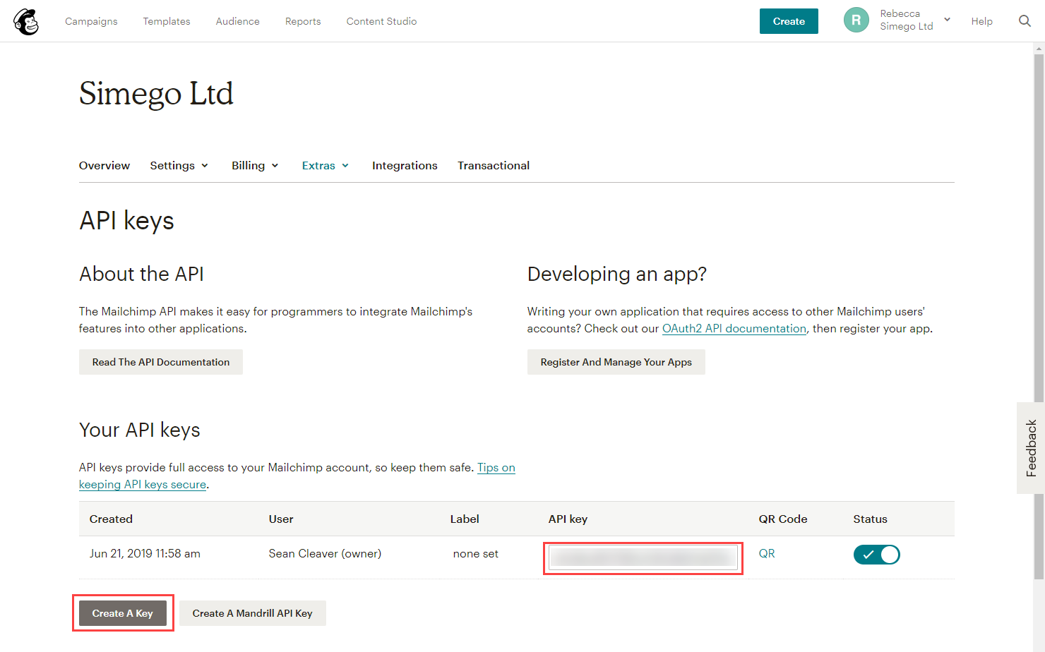Viewport: 1045px width, 652px height.
Task: Open the QR code link
Action: point(767,553)
